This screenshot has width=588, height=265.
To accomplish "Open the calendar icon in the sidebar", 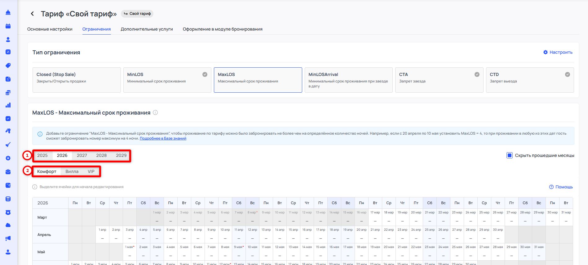I will (x=8, y=26).
